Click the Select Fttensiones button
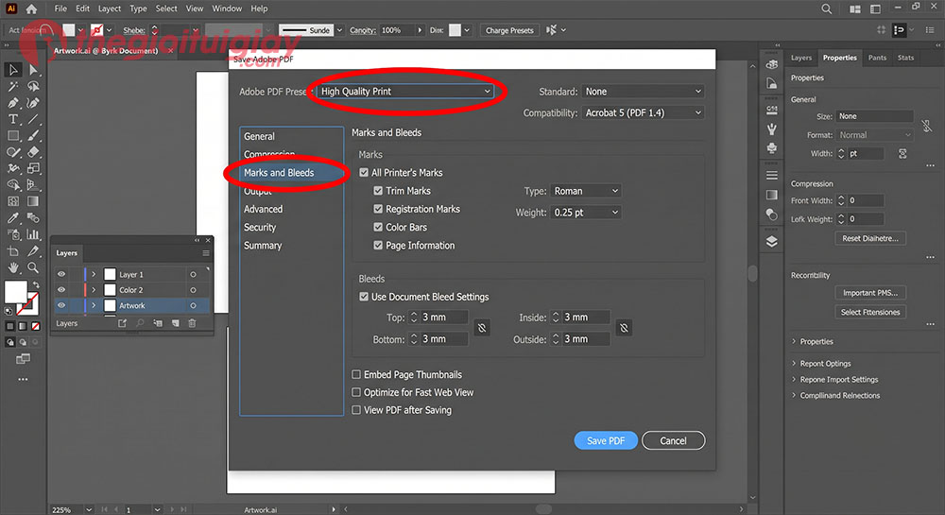Viewport: 945px width, 515px height. tap(870, 312)
